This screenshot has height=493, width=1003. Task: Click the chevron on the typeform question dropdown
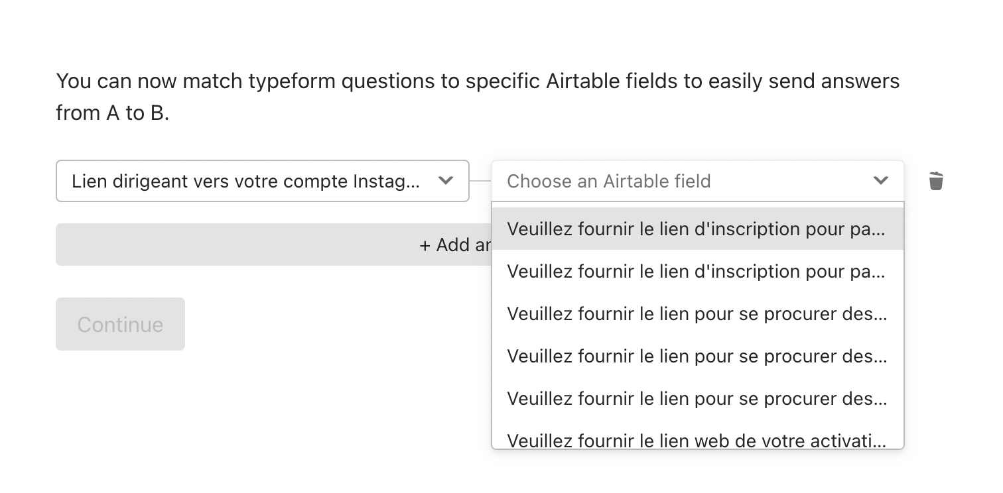(x=446, y=181)
